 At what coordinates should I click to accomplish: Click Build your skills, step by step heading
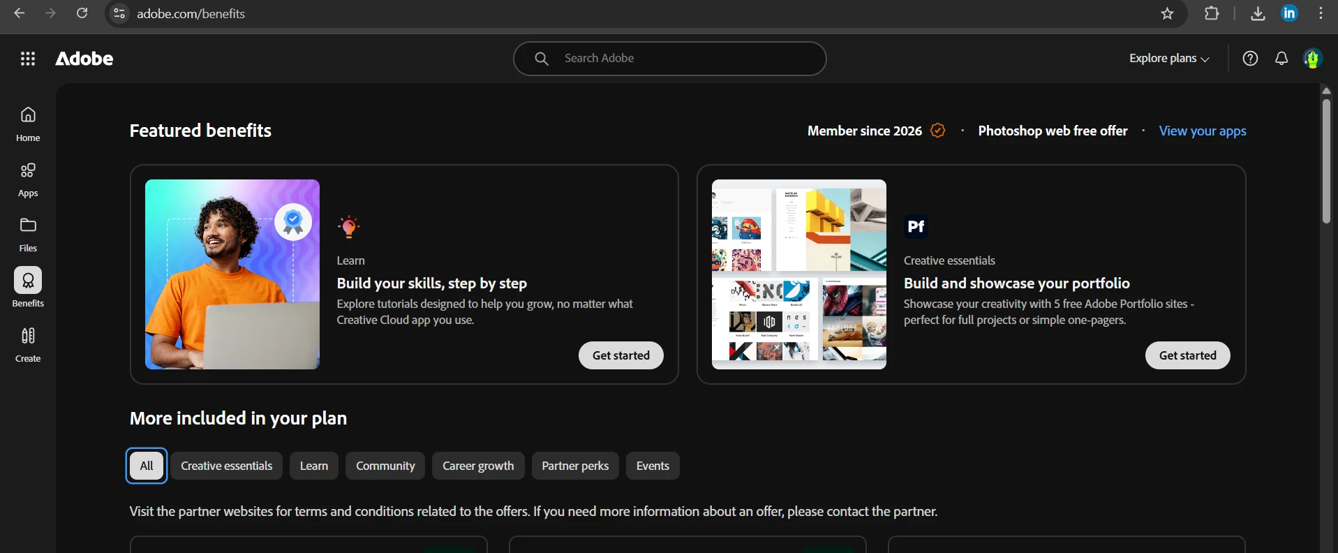coord(432,283)
